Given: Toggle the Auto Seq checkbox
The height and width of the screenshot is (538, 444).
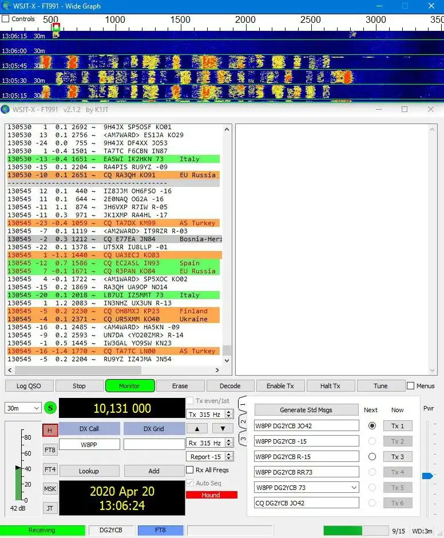Looking at the screenshot, I should [189, 483].
